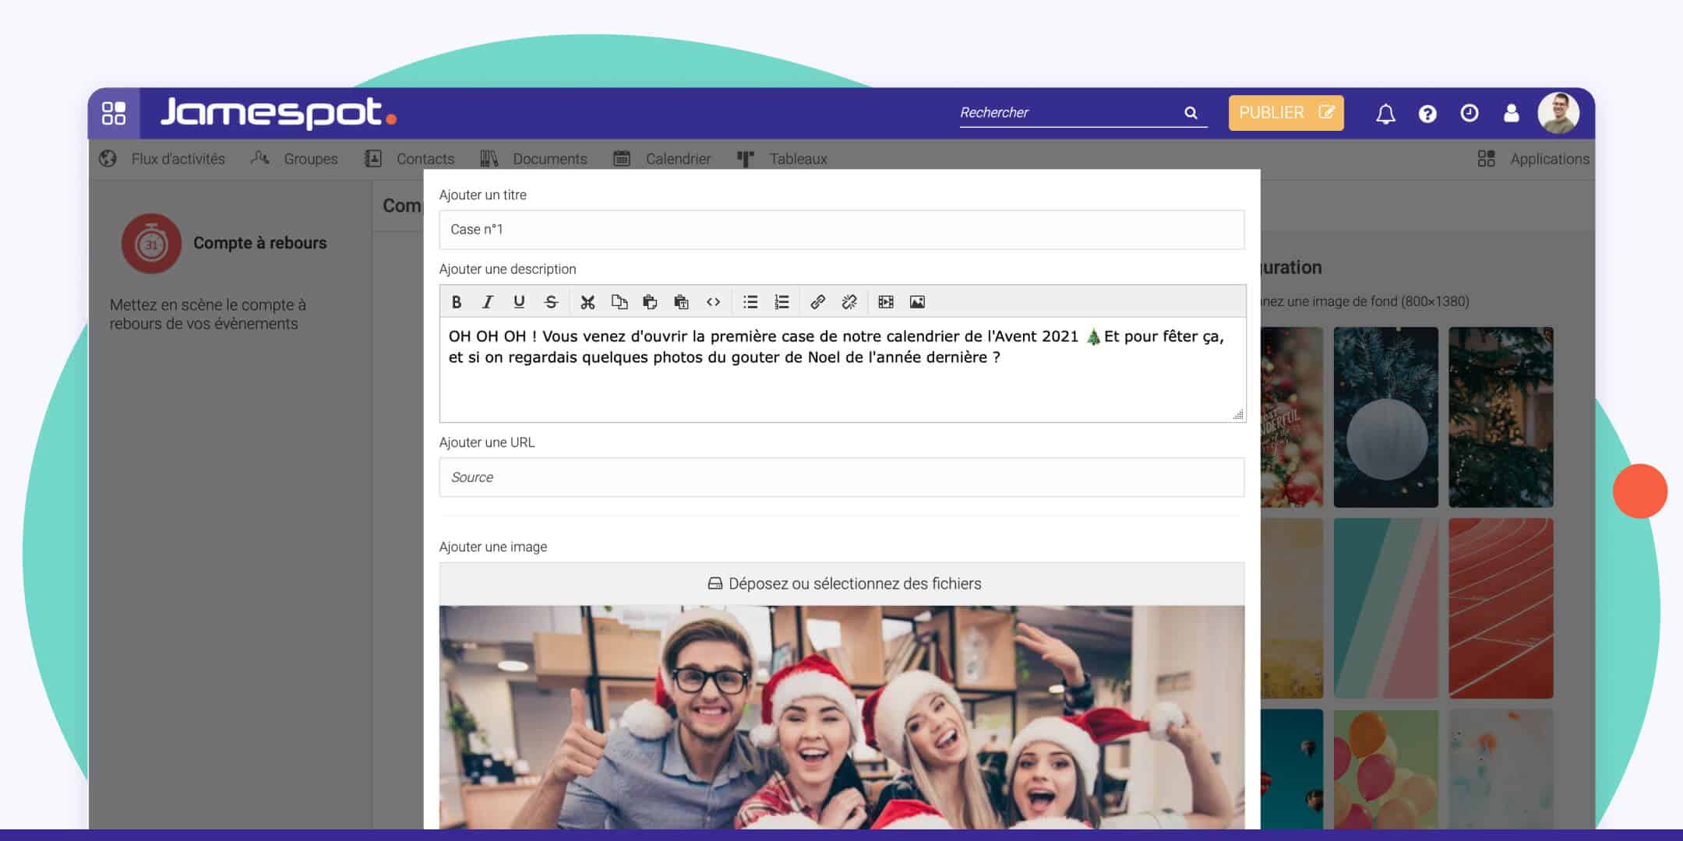
Task: Click the insert image icon in toolbar
Action: (917, 302)
